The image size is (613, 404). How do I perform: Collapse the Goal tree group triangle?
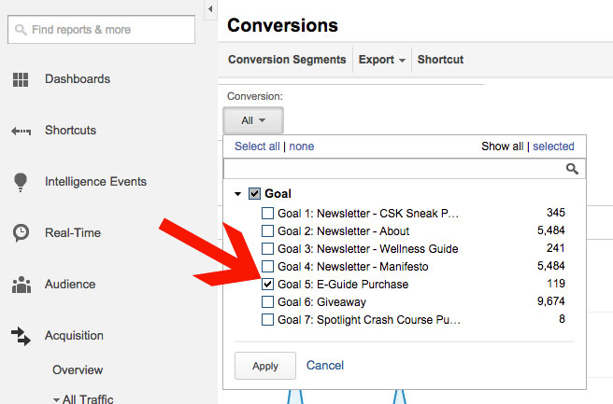point(237,194)
